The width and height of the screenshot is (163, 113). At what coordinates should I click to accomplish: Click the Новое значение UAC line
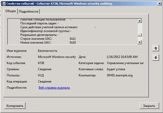(x=48, y=43)
